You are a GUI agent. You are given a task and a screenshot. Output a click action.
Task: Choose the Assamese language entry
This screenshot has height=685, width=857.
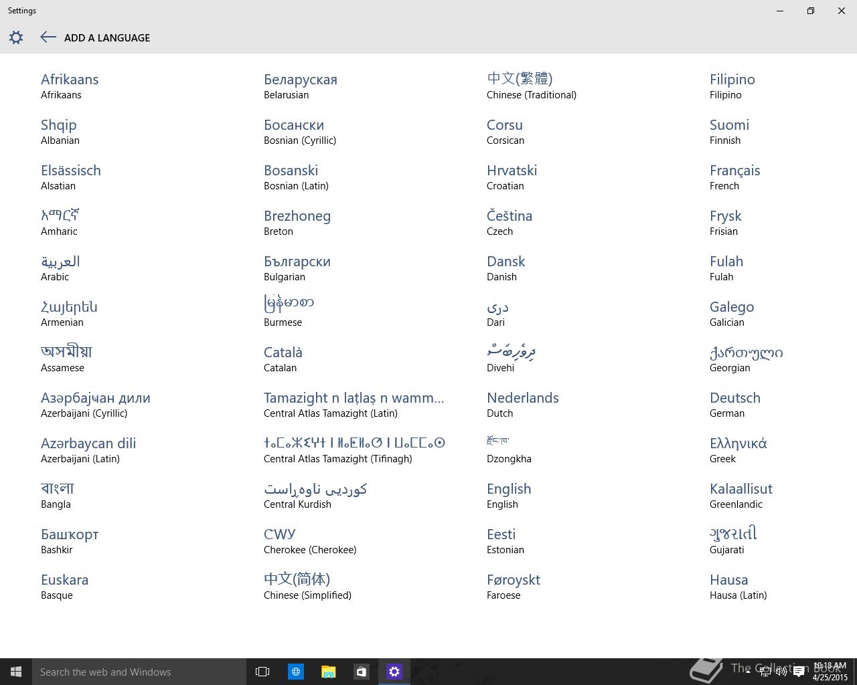[66, 359]
